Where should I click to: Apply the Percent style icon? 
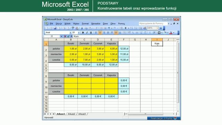pyautogui.click(x=133, y=33)
